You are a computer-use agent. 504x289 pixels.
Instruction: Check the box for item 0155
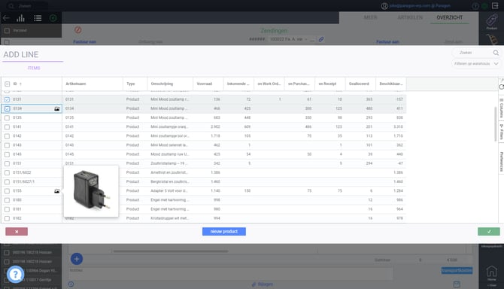pos(7,191)
